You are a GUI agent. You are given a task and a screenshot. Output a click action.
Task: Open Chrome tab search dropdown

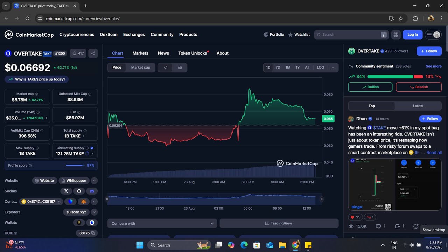[6, 6]
